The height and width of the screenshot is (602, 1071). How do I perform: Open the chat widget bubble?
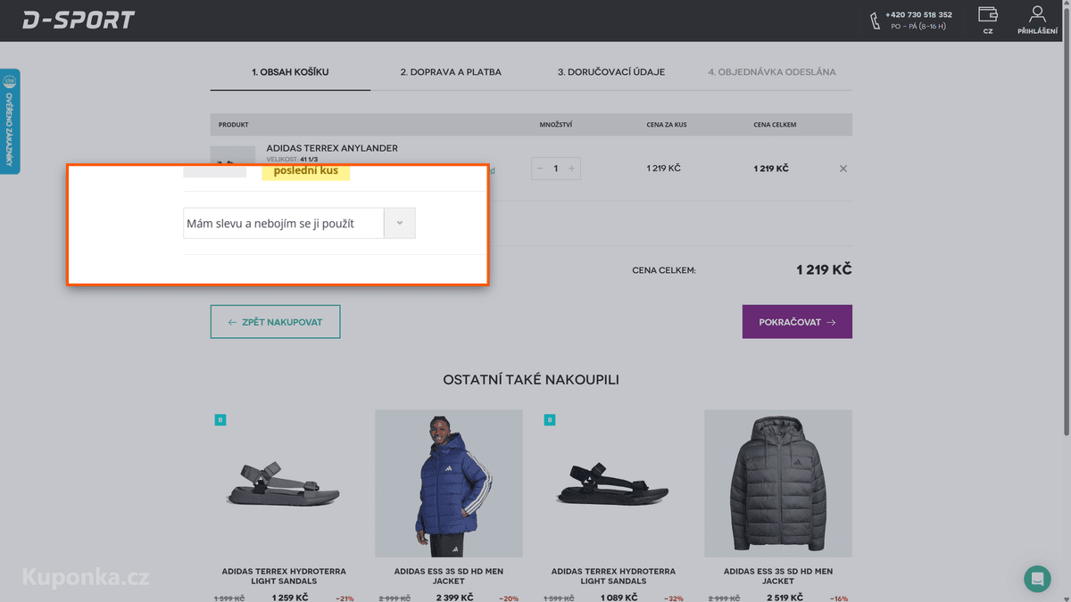point(1037,579)
